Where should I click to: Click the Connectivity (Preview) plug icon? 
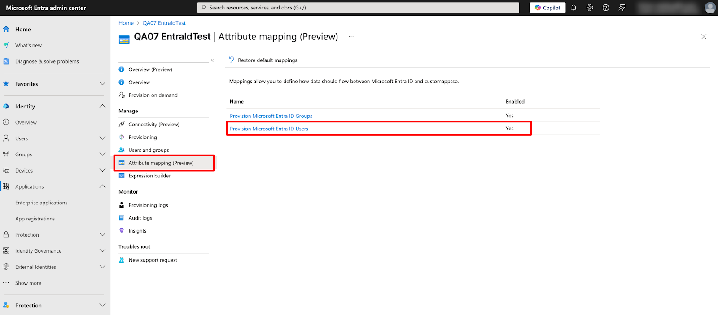(x=122, y=125)
